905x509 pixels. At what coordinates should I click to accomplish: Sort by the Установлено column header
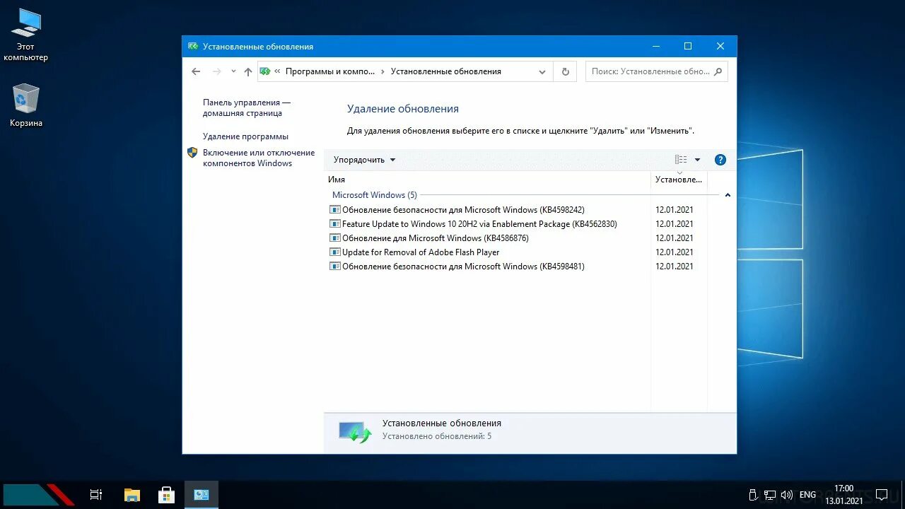[679, 180]
